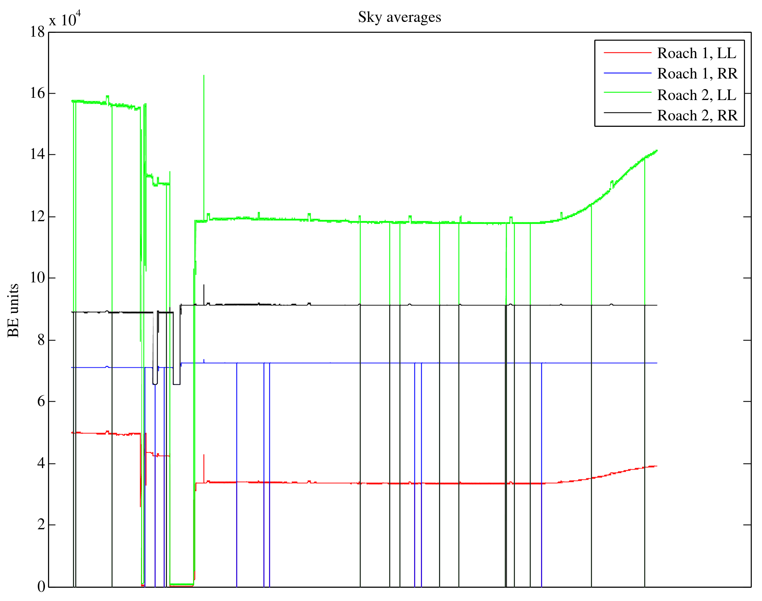Click the 'Sky averages' plot title
The width and height of the screenshot is (762, 601).
click(x=399, y=17)
